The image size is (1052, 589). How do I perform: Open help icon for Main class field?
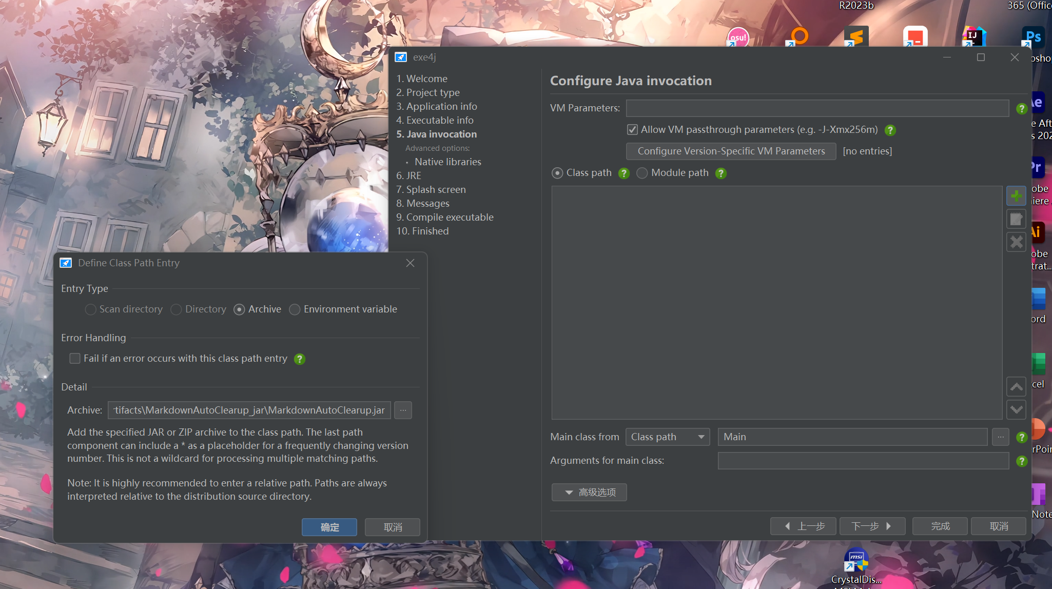1022,437
